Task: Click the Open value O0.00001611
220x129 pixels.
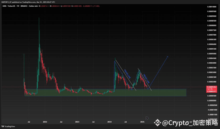Action: coord(44,6)
